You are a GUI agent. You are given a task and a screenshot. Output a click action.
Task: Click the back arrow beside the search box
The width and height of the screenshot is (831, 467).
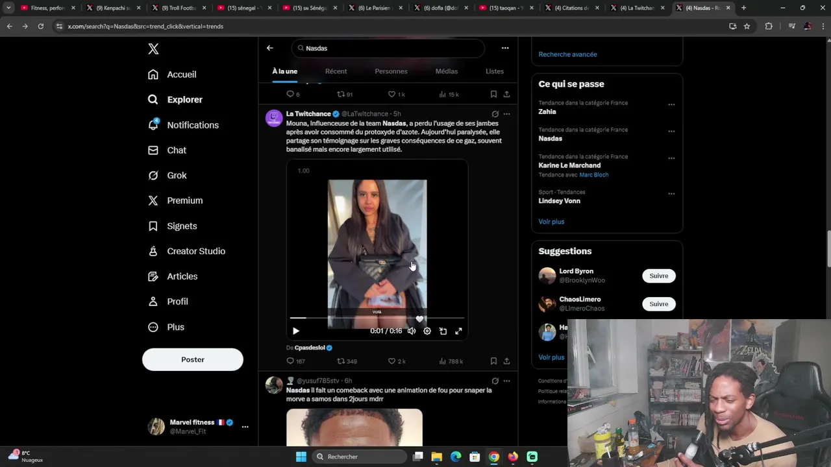tap(270, 48)
